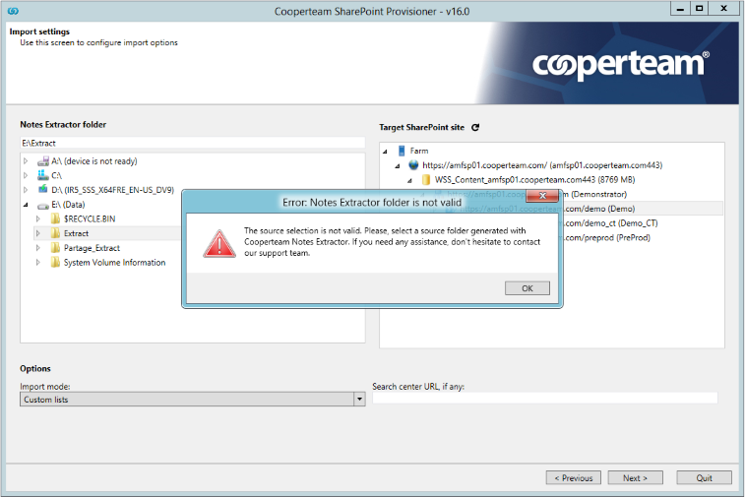This screenshot has width=745, height=497.
Task: Click the floppy drive icon for A:\
Action: pos(43,161)
